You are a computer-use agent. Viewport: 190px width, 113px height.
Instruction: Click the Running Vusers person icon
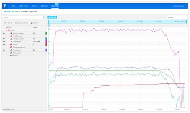click(x=11, y=33)
